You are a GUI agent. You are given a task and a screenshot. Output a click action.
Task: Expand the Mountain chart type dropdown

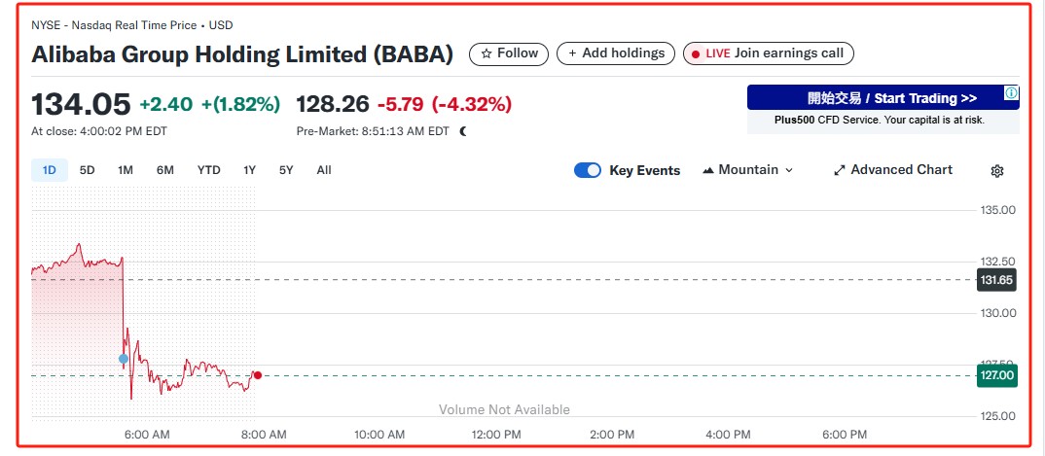click(747, 170)
